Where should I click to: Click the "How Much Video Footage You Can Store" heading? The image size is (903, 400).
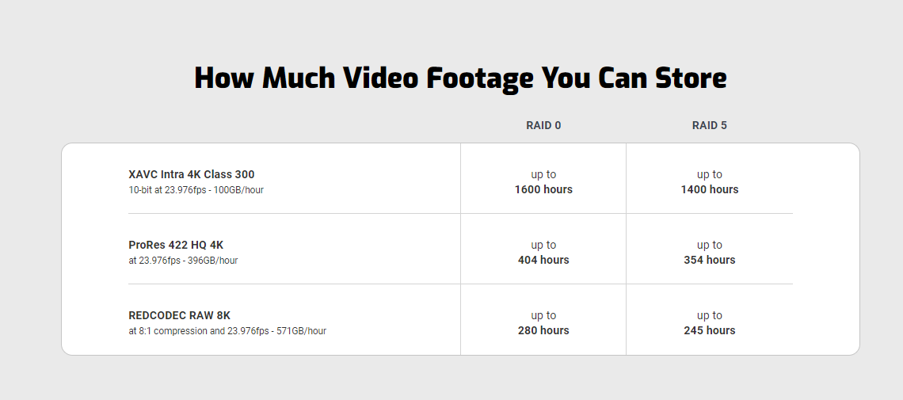tap(460, 78)
